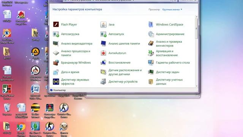Viewport: 243px width, 137px height.
Task: Select FastStone Image Viewer desktop shortcut
Action: [x=7, y=36]
